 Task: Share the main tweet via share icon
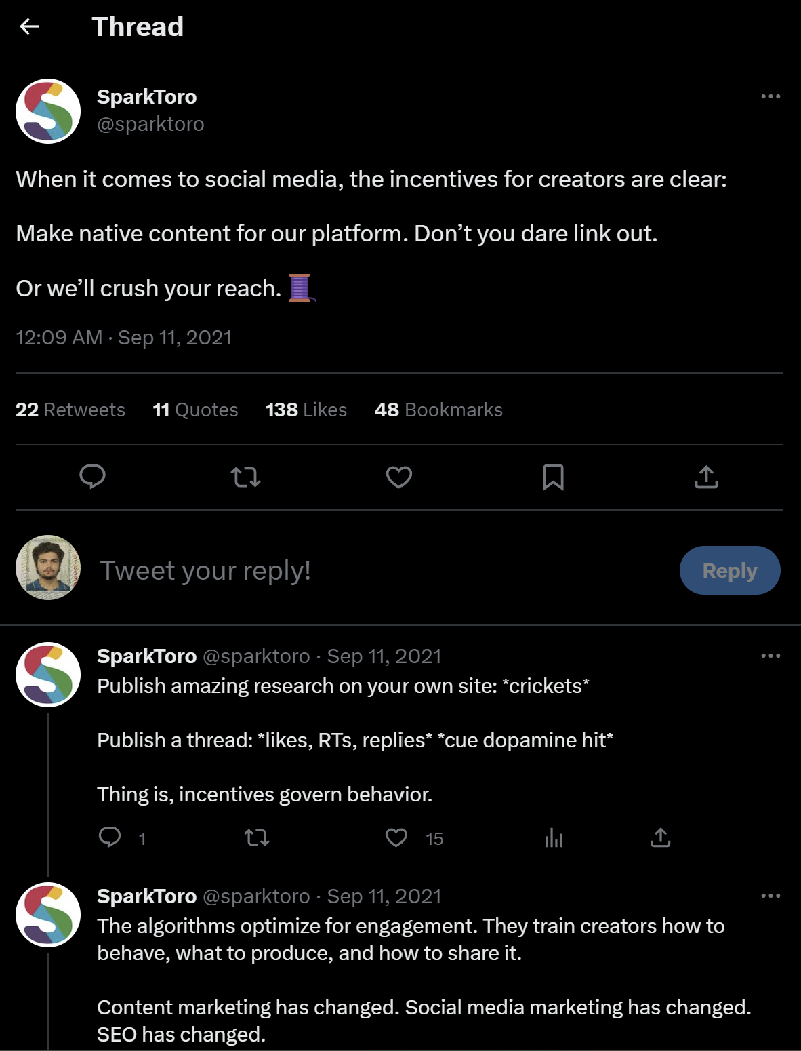coord(706,477)
